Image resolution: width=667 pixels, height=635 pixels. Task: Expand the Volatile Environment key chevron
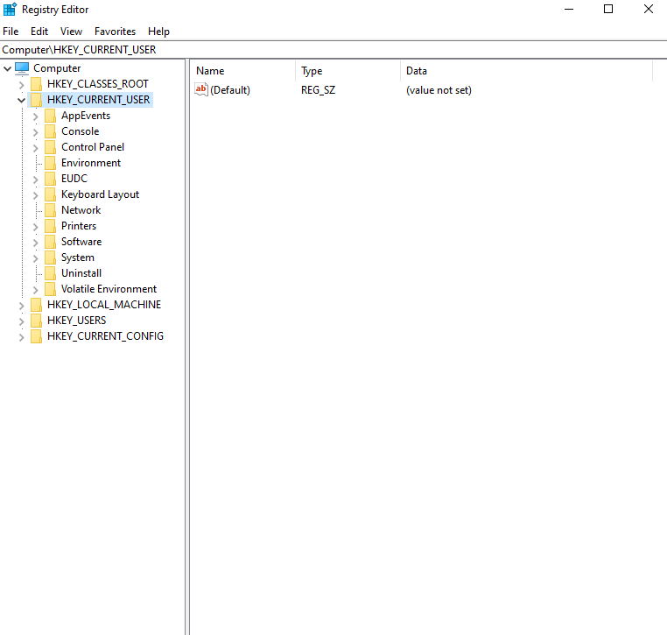pyautogui.click(x=35, y=289)
